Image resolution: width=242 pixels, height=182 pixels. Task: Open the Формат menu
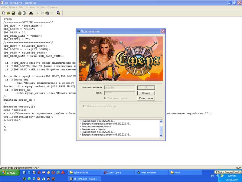click(41, 7)
